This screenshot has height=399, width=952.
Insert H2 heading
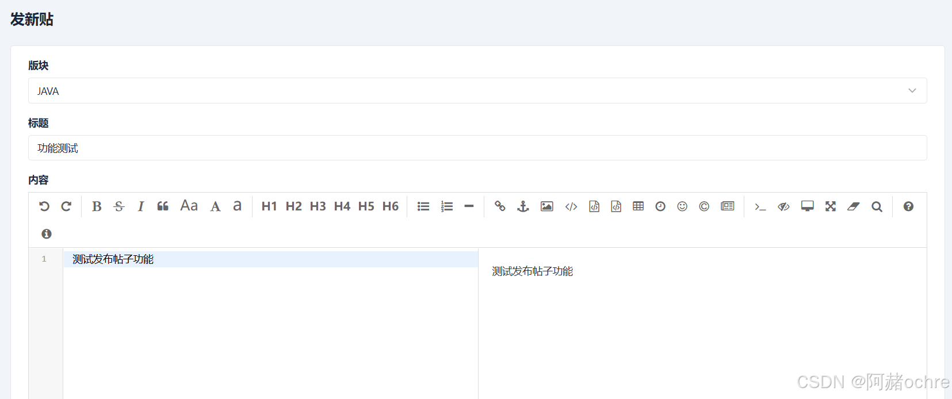click(293, 206)
